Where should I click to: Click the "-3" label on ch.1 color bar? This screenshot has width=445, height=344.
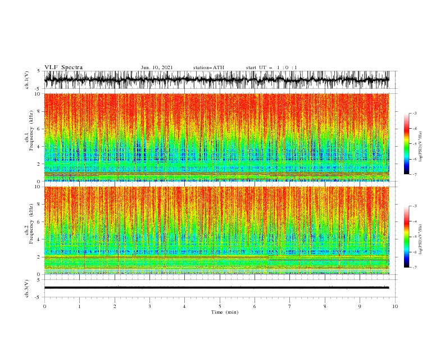coord(415,113)
